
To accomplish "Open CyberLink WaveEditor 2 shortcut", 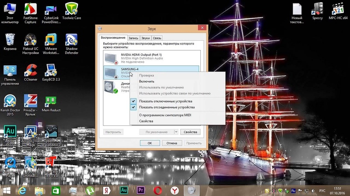I will pos(51,136).
